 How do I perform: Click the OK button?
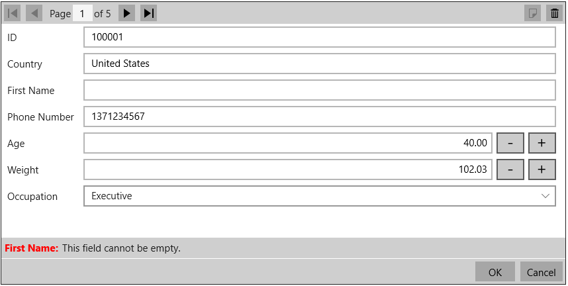coord(495,272)
